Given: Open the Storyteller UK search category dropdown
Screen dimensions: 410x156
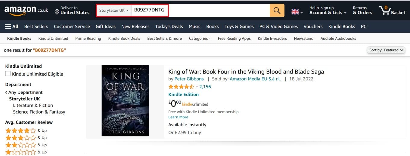Looking at the screenshot, I should point(114,11).
